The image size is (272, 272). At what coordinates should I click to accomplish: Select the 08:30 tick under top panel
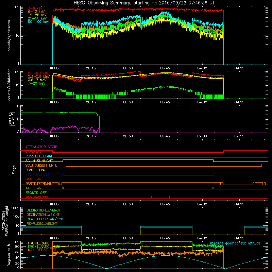(128, 68)
